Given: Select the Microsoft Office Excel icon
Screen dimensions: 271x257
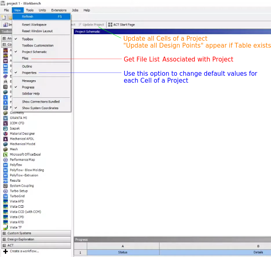Looking at the screenshot, I should click(6, 155).
